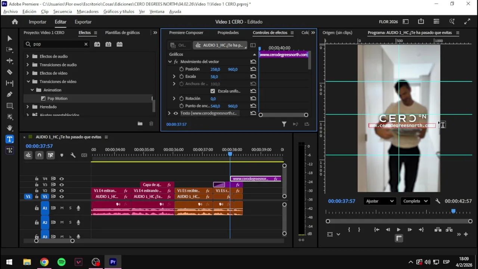This screenshot has width=478, height=269.
Task: Select the Pen tool
Action: tap(10, 94)
